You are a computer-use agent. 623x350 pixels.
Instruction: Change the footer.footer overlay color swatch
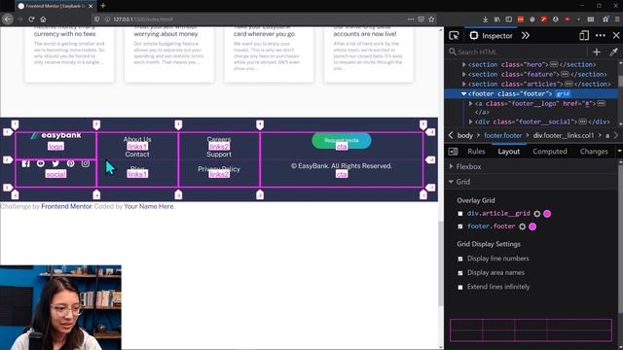coord(532,227)
